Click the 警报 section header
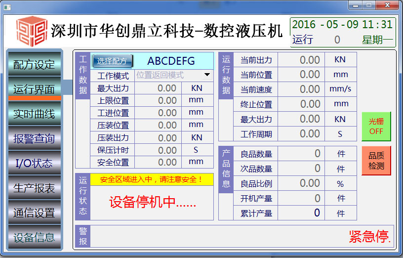403x258 pixels. coord(83,236)
